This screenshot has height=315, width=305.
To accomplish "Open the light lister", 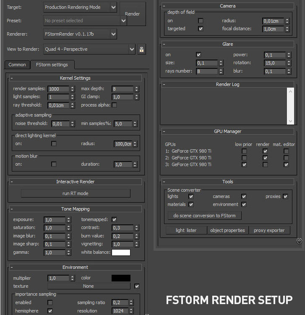I will pyautogui.click(x=186, y=230).
